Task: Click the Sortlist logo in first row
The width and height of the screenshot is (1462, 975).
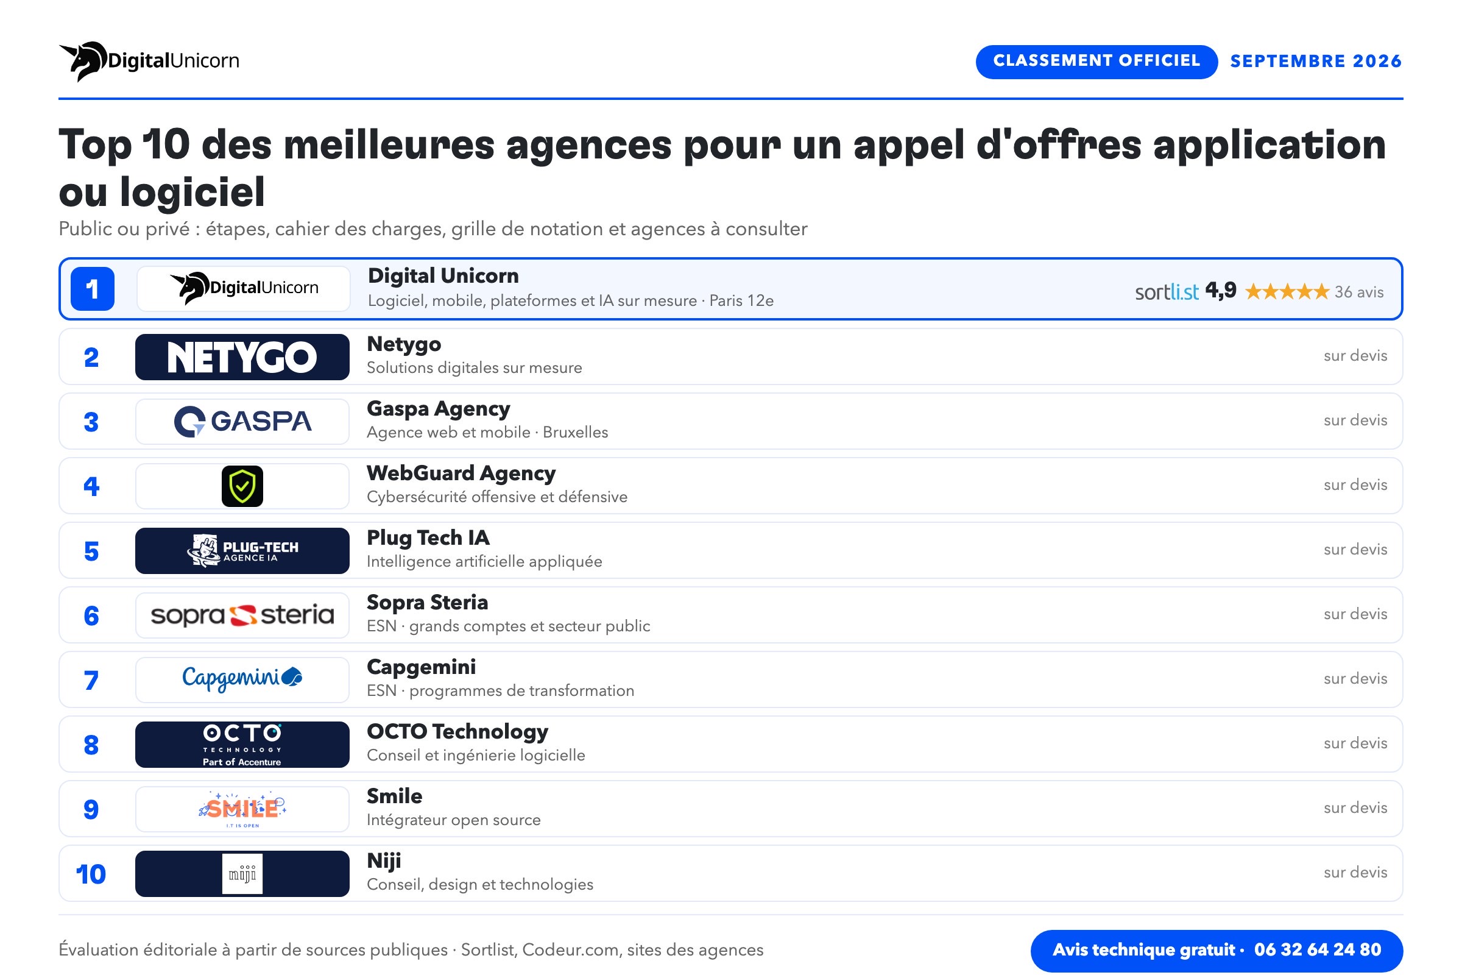Action: pyautogui.click(x=1167, y=292)
